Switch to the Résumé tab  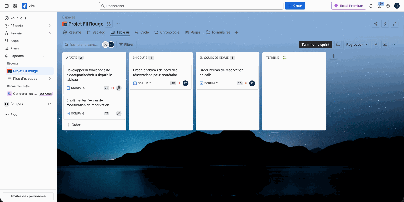72,32
